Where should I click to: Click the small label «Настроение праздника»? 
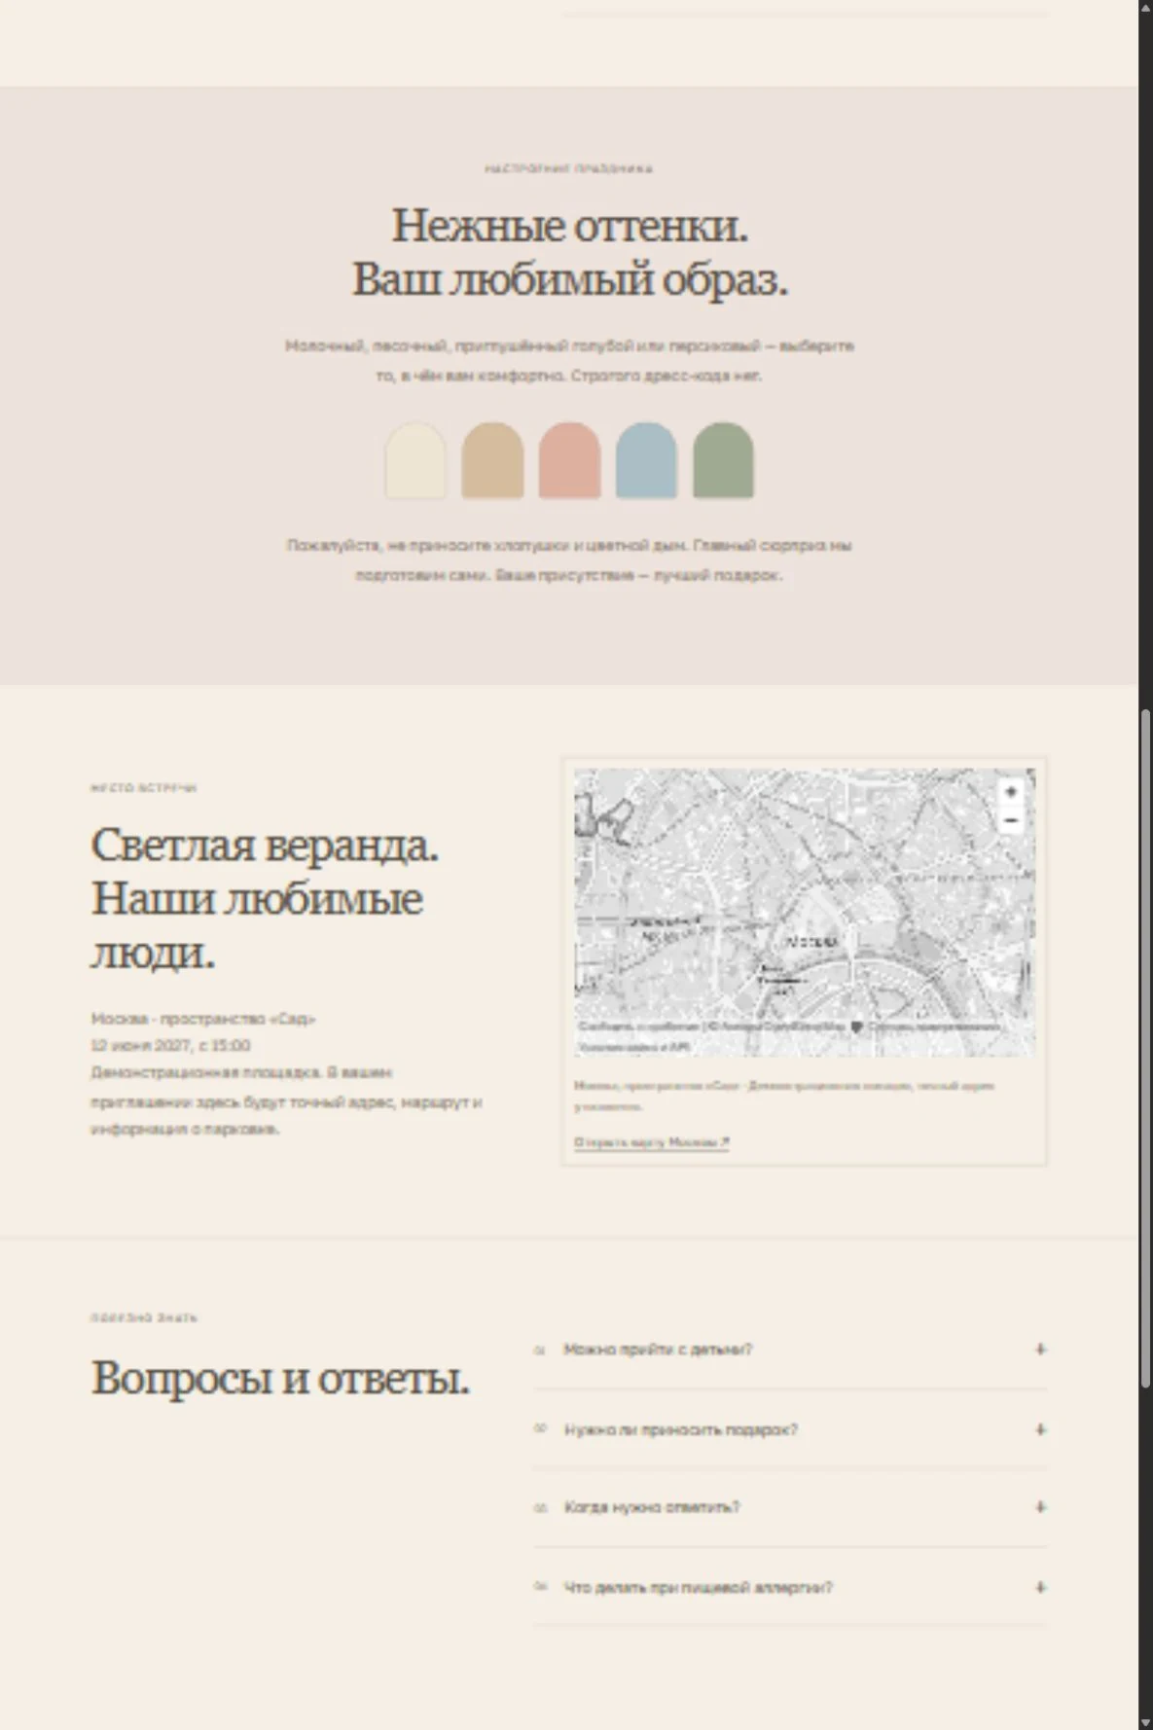[x=569, y=168]
